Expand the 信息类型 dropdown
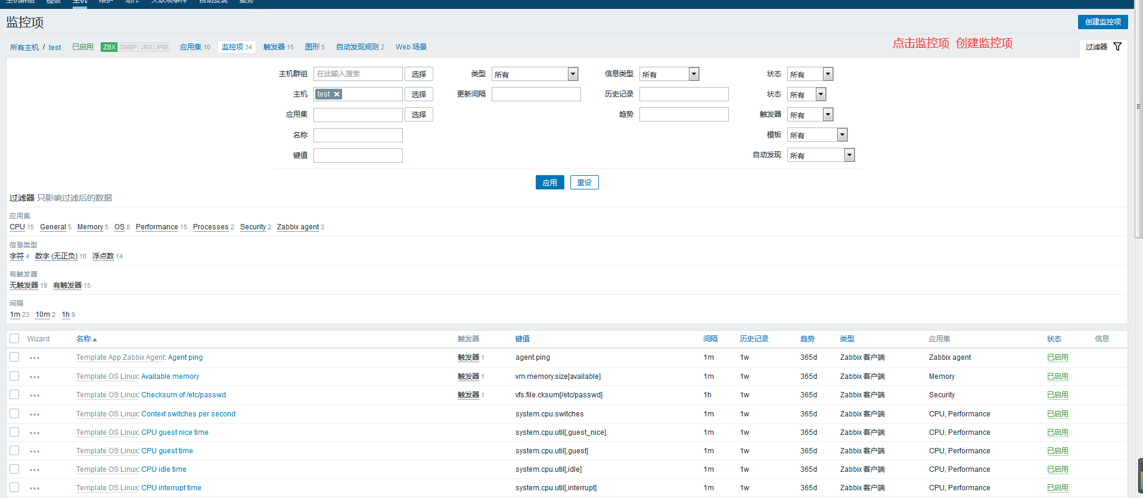The image size is (1143, 498). pos(694,74)
